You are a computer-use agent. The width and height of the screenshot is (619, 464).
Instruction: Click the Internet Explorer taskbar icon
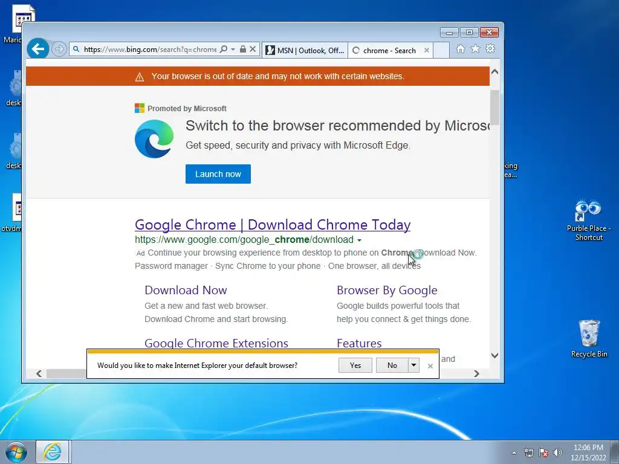pos(53,452)
